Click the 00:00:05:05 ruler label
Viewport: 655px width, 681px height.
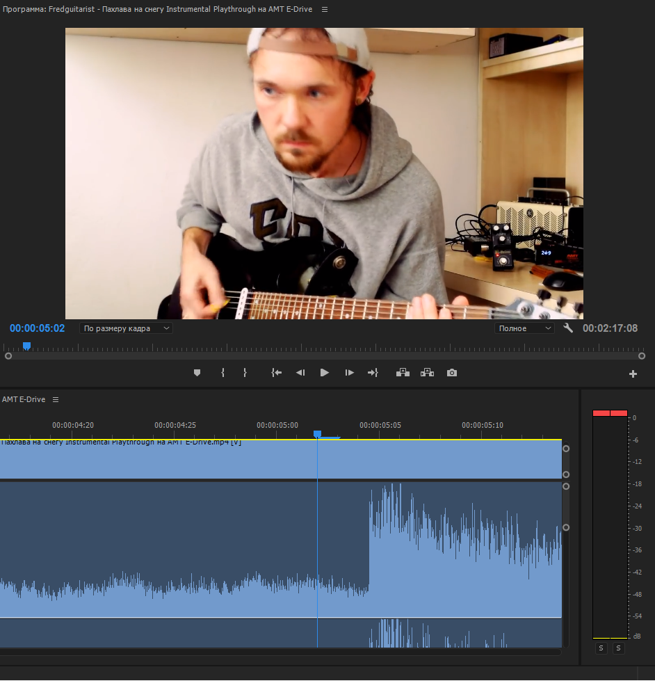(380, 425)
